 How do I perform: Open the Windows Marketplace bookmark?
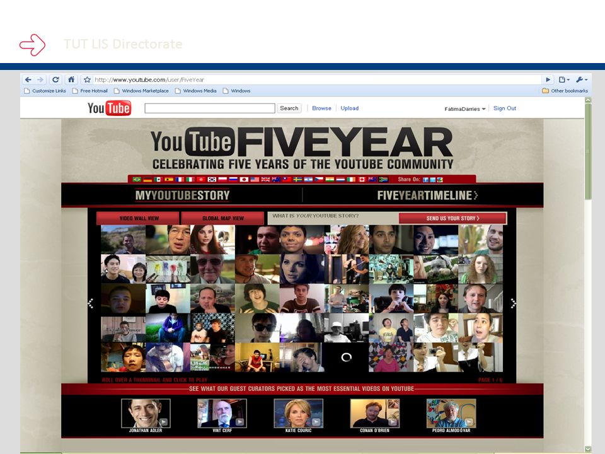[x=141, y=91]
